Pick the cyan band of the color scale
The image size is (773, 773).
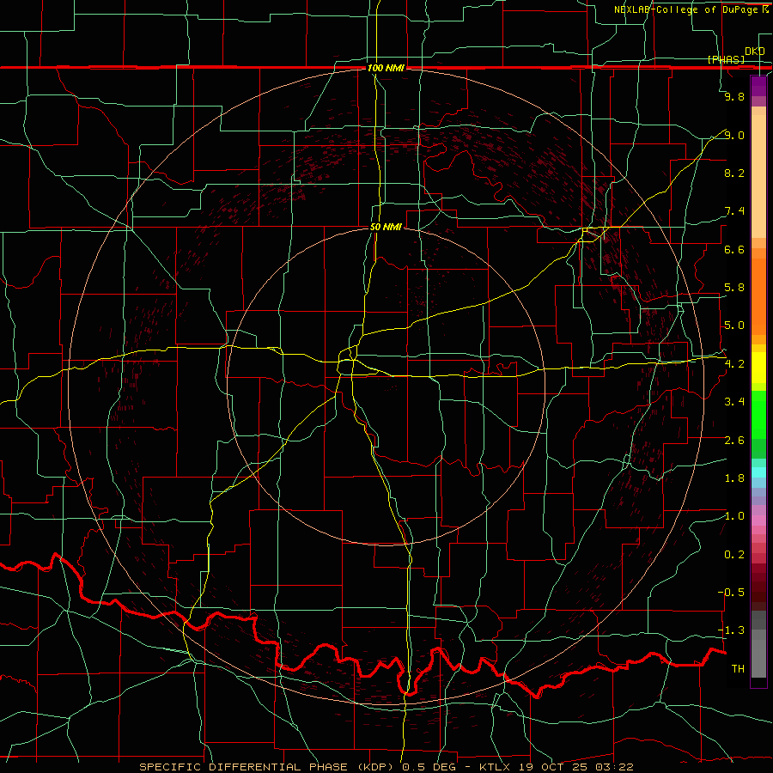click(x=758, y=472)
